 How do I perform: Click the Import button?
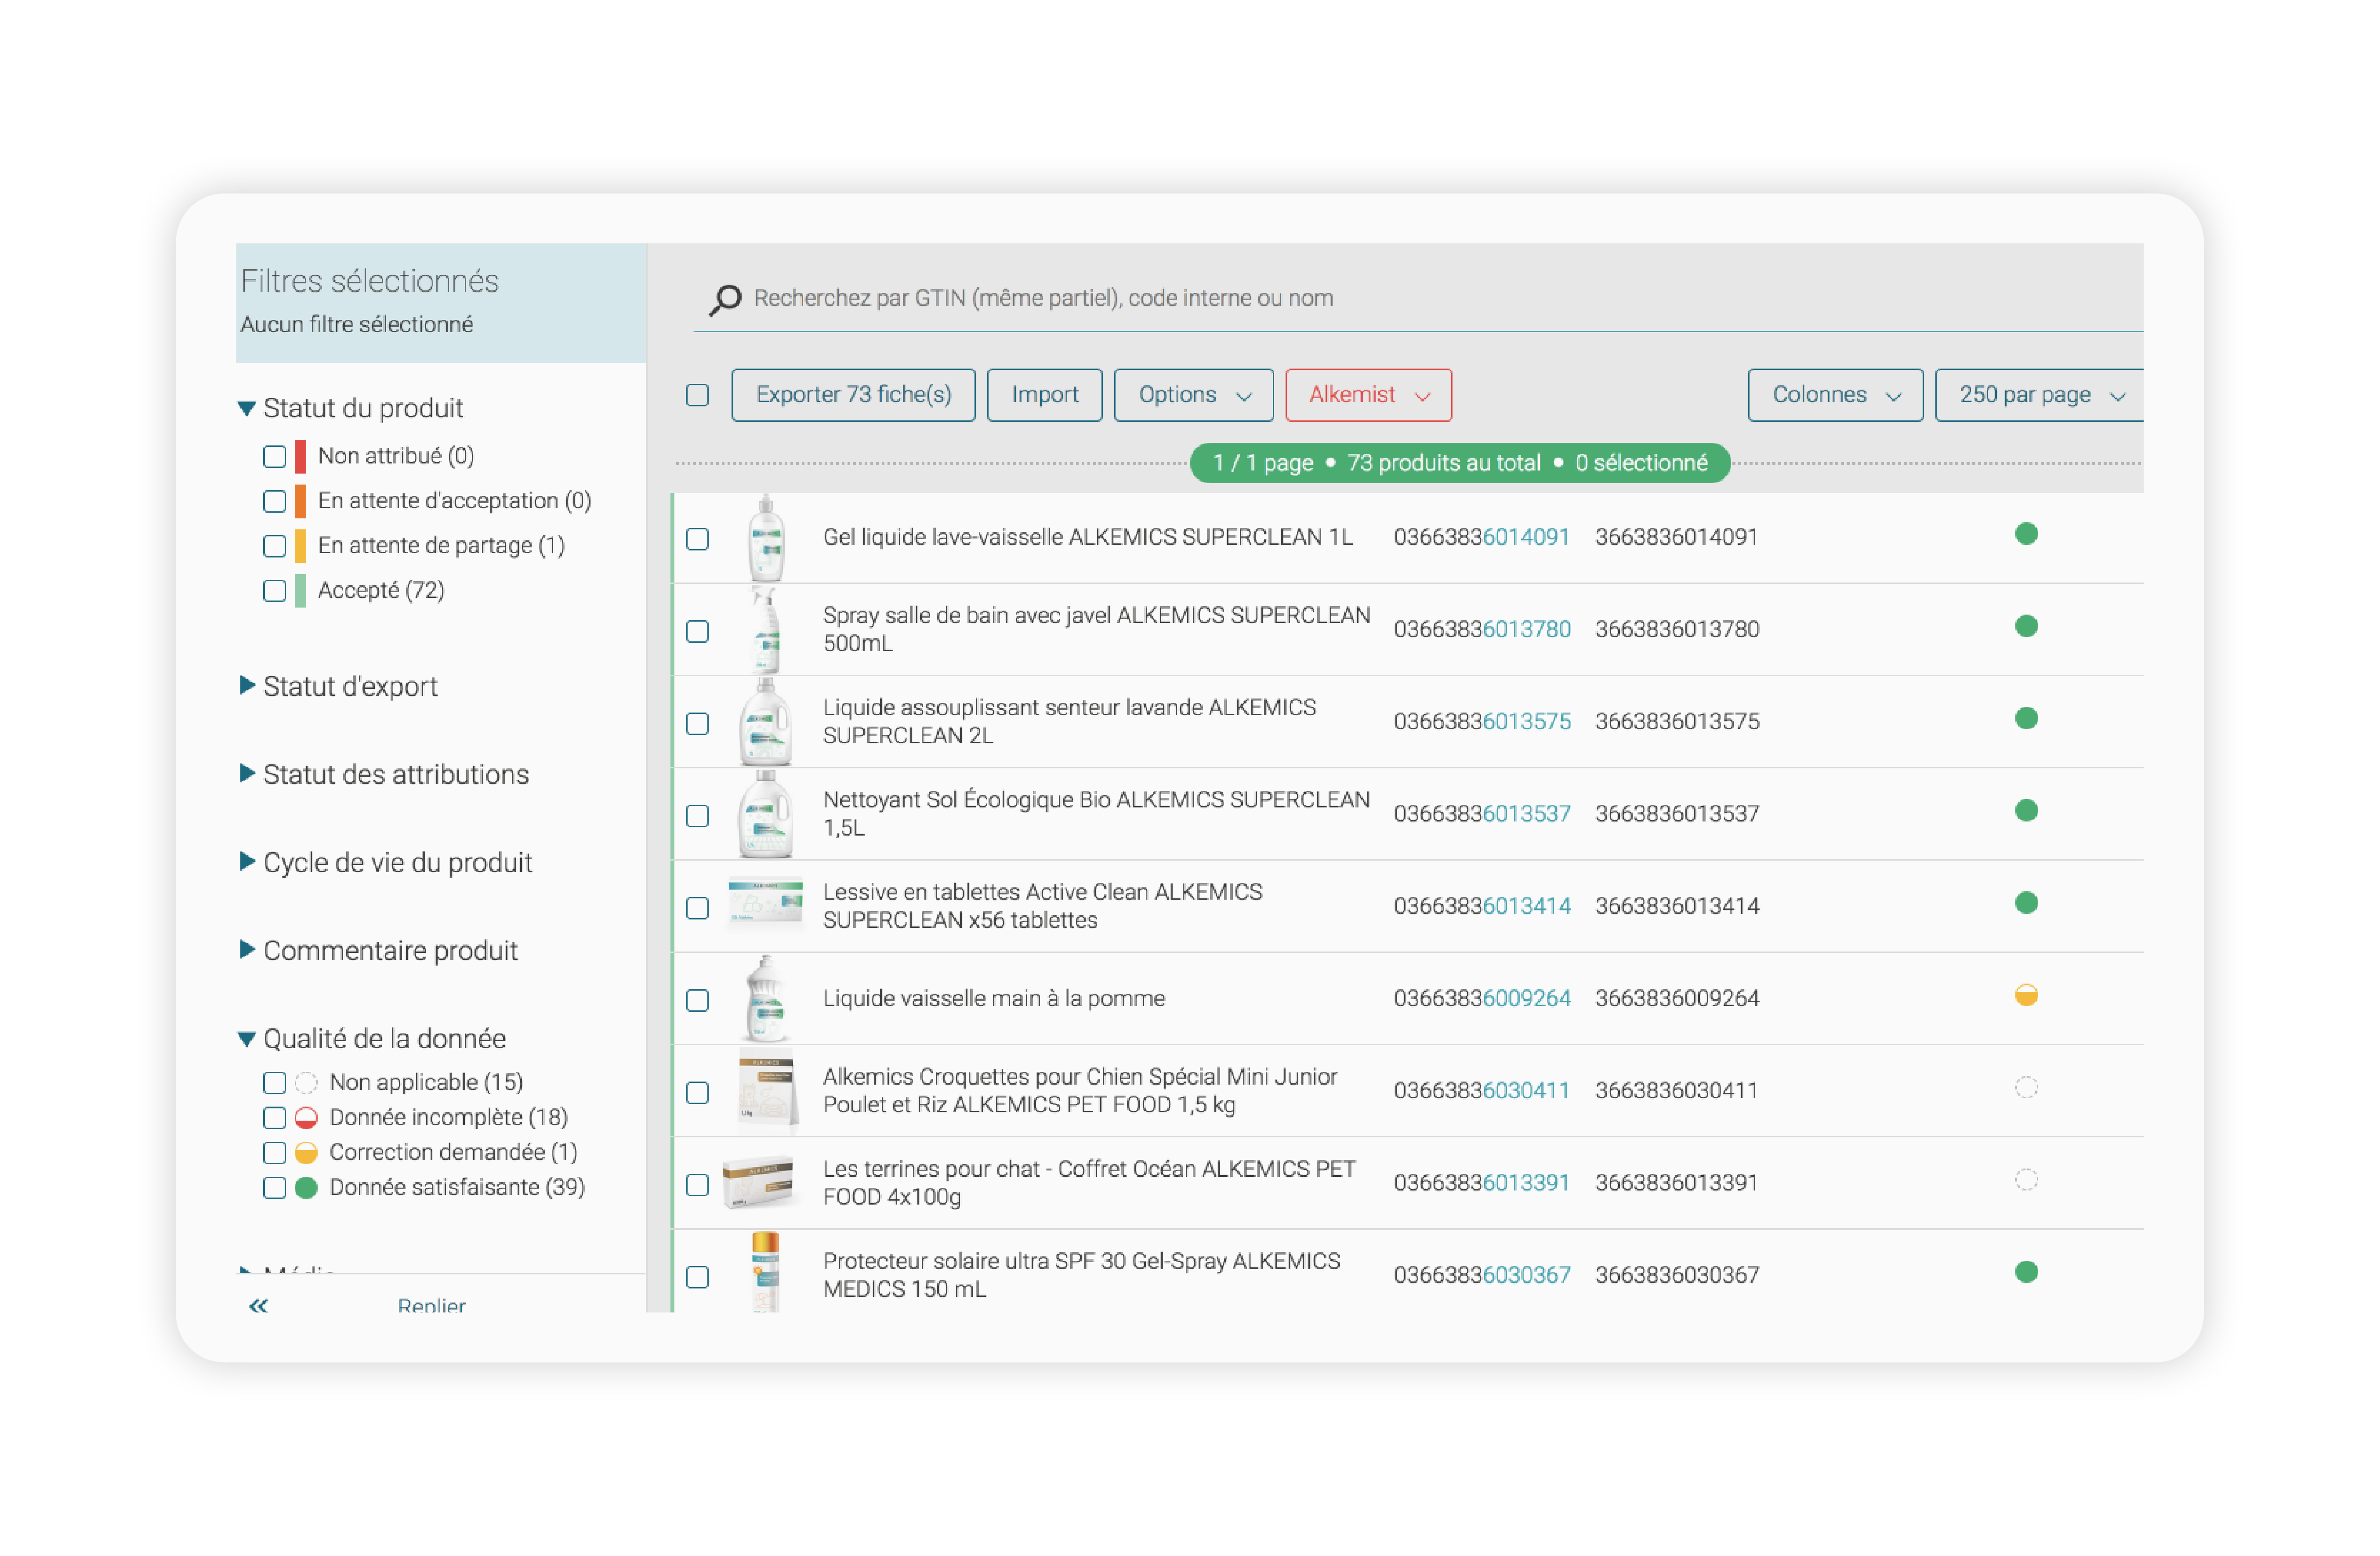(x=1044, y=395)
